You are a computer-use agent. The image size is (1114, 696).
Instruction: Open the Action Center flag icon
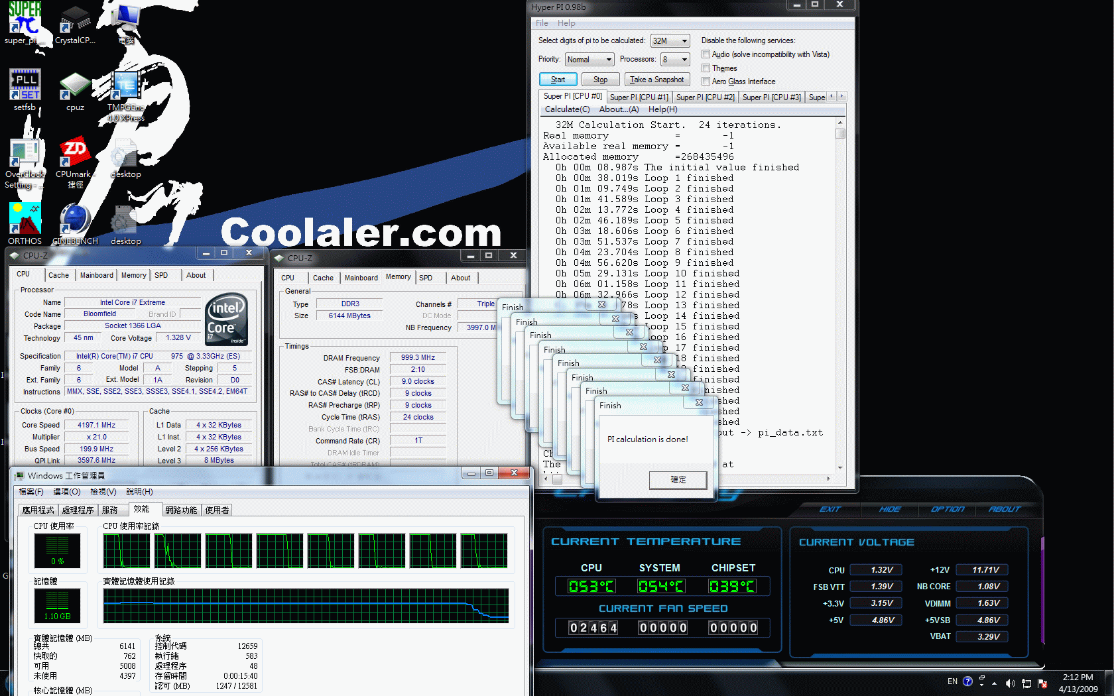click(x=1042, y=683)
